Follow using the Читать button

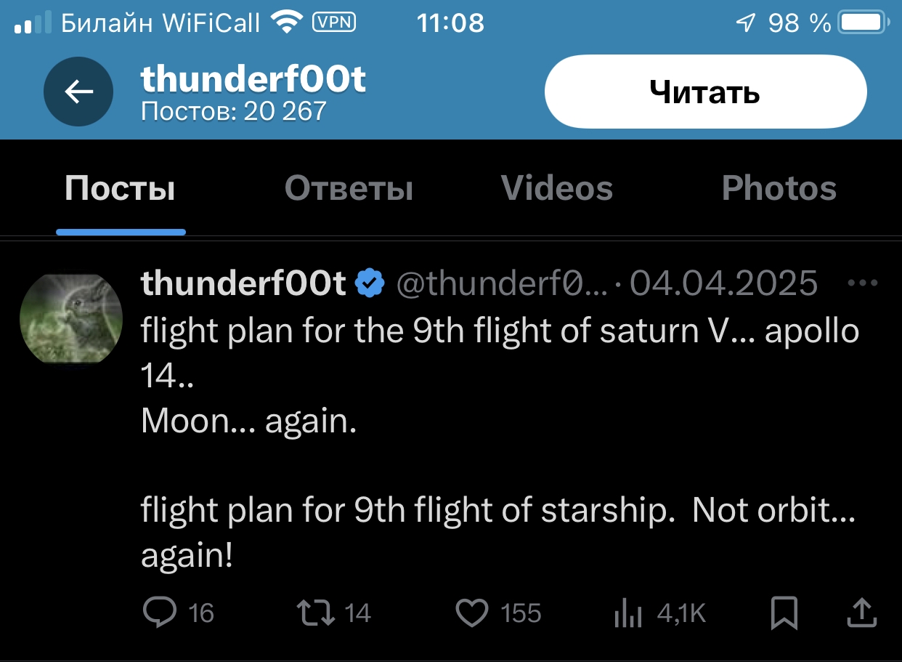(705, 92)
